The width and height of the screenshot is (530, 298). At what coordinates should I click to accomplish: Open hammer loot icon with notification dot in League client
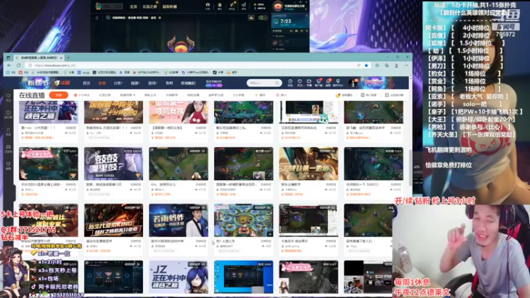[x=232, y=6]
